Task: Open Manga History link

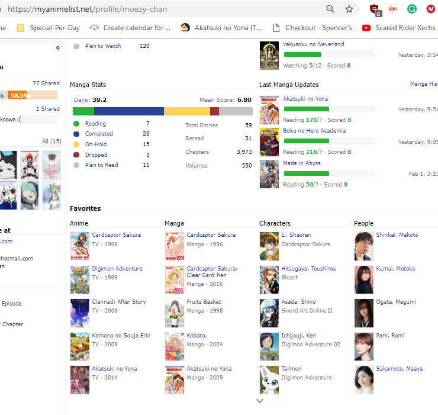Action: click(423, 84)
